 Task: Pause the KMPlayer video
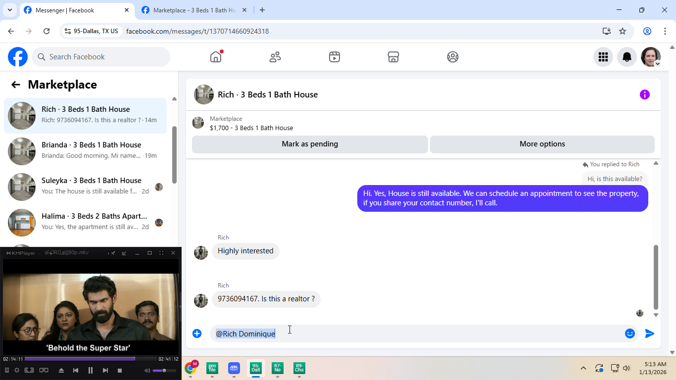click(91, 370)
